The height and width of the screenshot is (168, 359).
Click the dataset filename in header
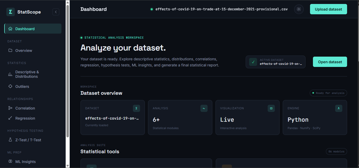[x=221, y=9]
